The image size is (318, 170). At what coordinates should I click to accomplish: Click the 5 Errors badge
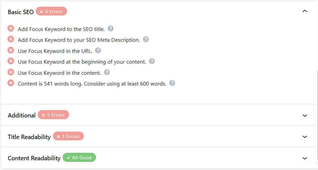(x=53, y=115)
